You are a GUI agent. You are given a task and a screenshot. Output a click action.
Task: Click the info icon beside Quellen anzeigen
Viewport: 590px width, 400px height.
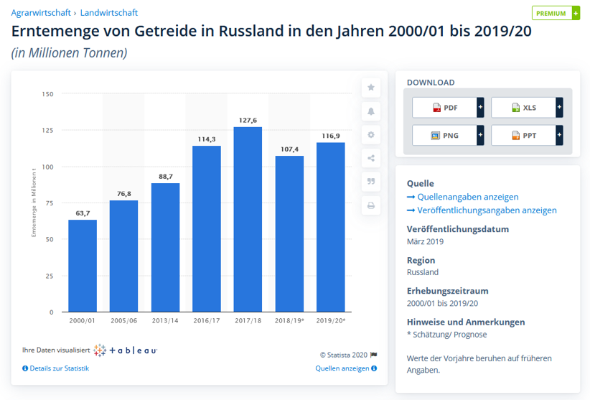[374, 368]
